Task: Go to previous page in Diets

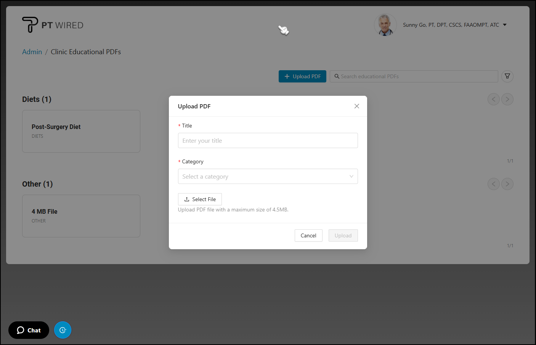Action: 493,99
